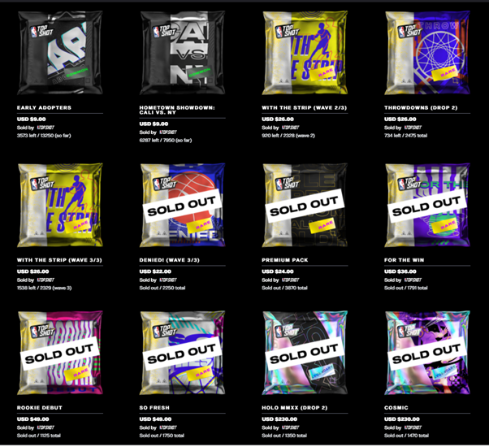Click Top Shot seller logo under Rookie Debut
The width and height of the screenshot is (489, 447).
(45, 427)
